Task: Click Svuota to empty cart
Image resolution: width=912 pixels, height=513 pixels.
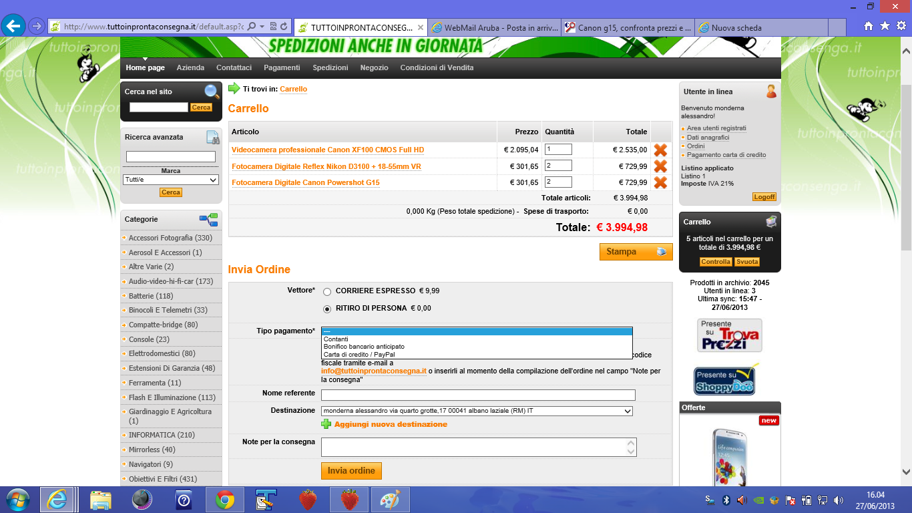Action: 748,262
